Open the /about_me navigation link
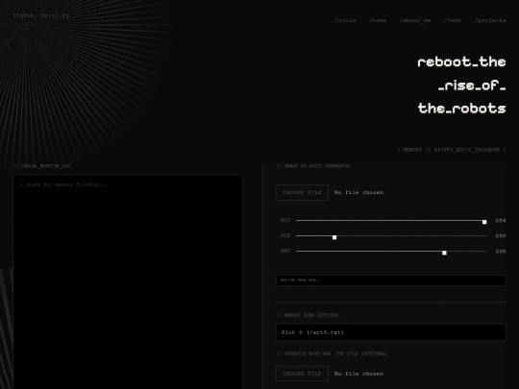This screenshot has width=519, height=389. tap(415, 20)
